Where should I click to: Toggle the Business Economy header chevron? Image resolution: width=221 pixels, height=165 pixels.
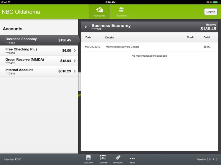86,27
